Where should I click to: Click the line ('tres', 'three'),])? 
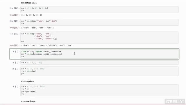pos(46,39)
